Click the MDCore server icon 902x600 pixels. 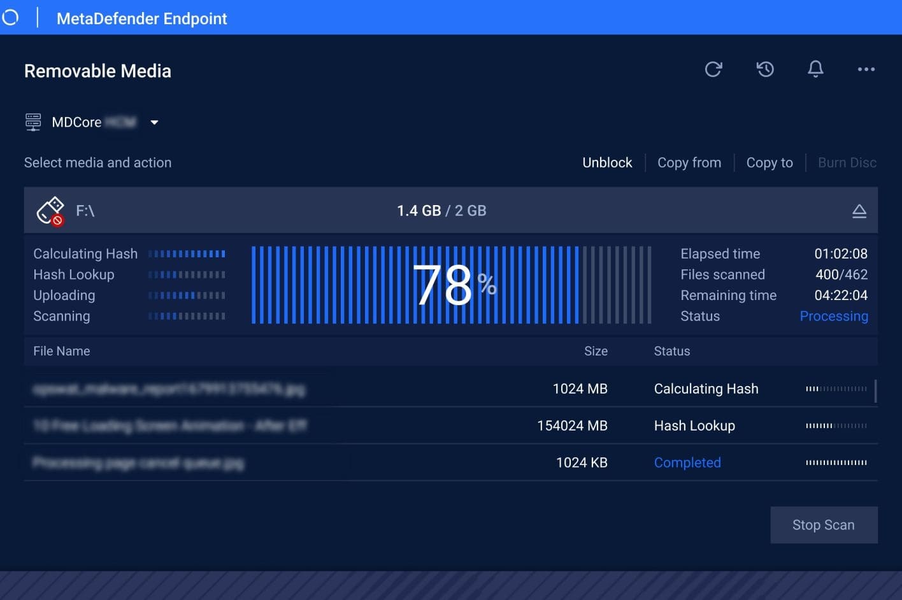coord(33,122)
